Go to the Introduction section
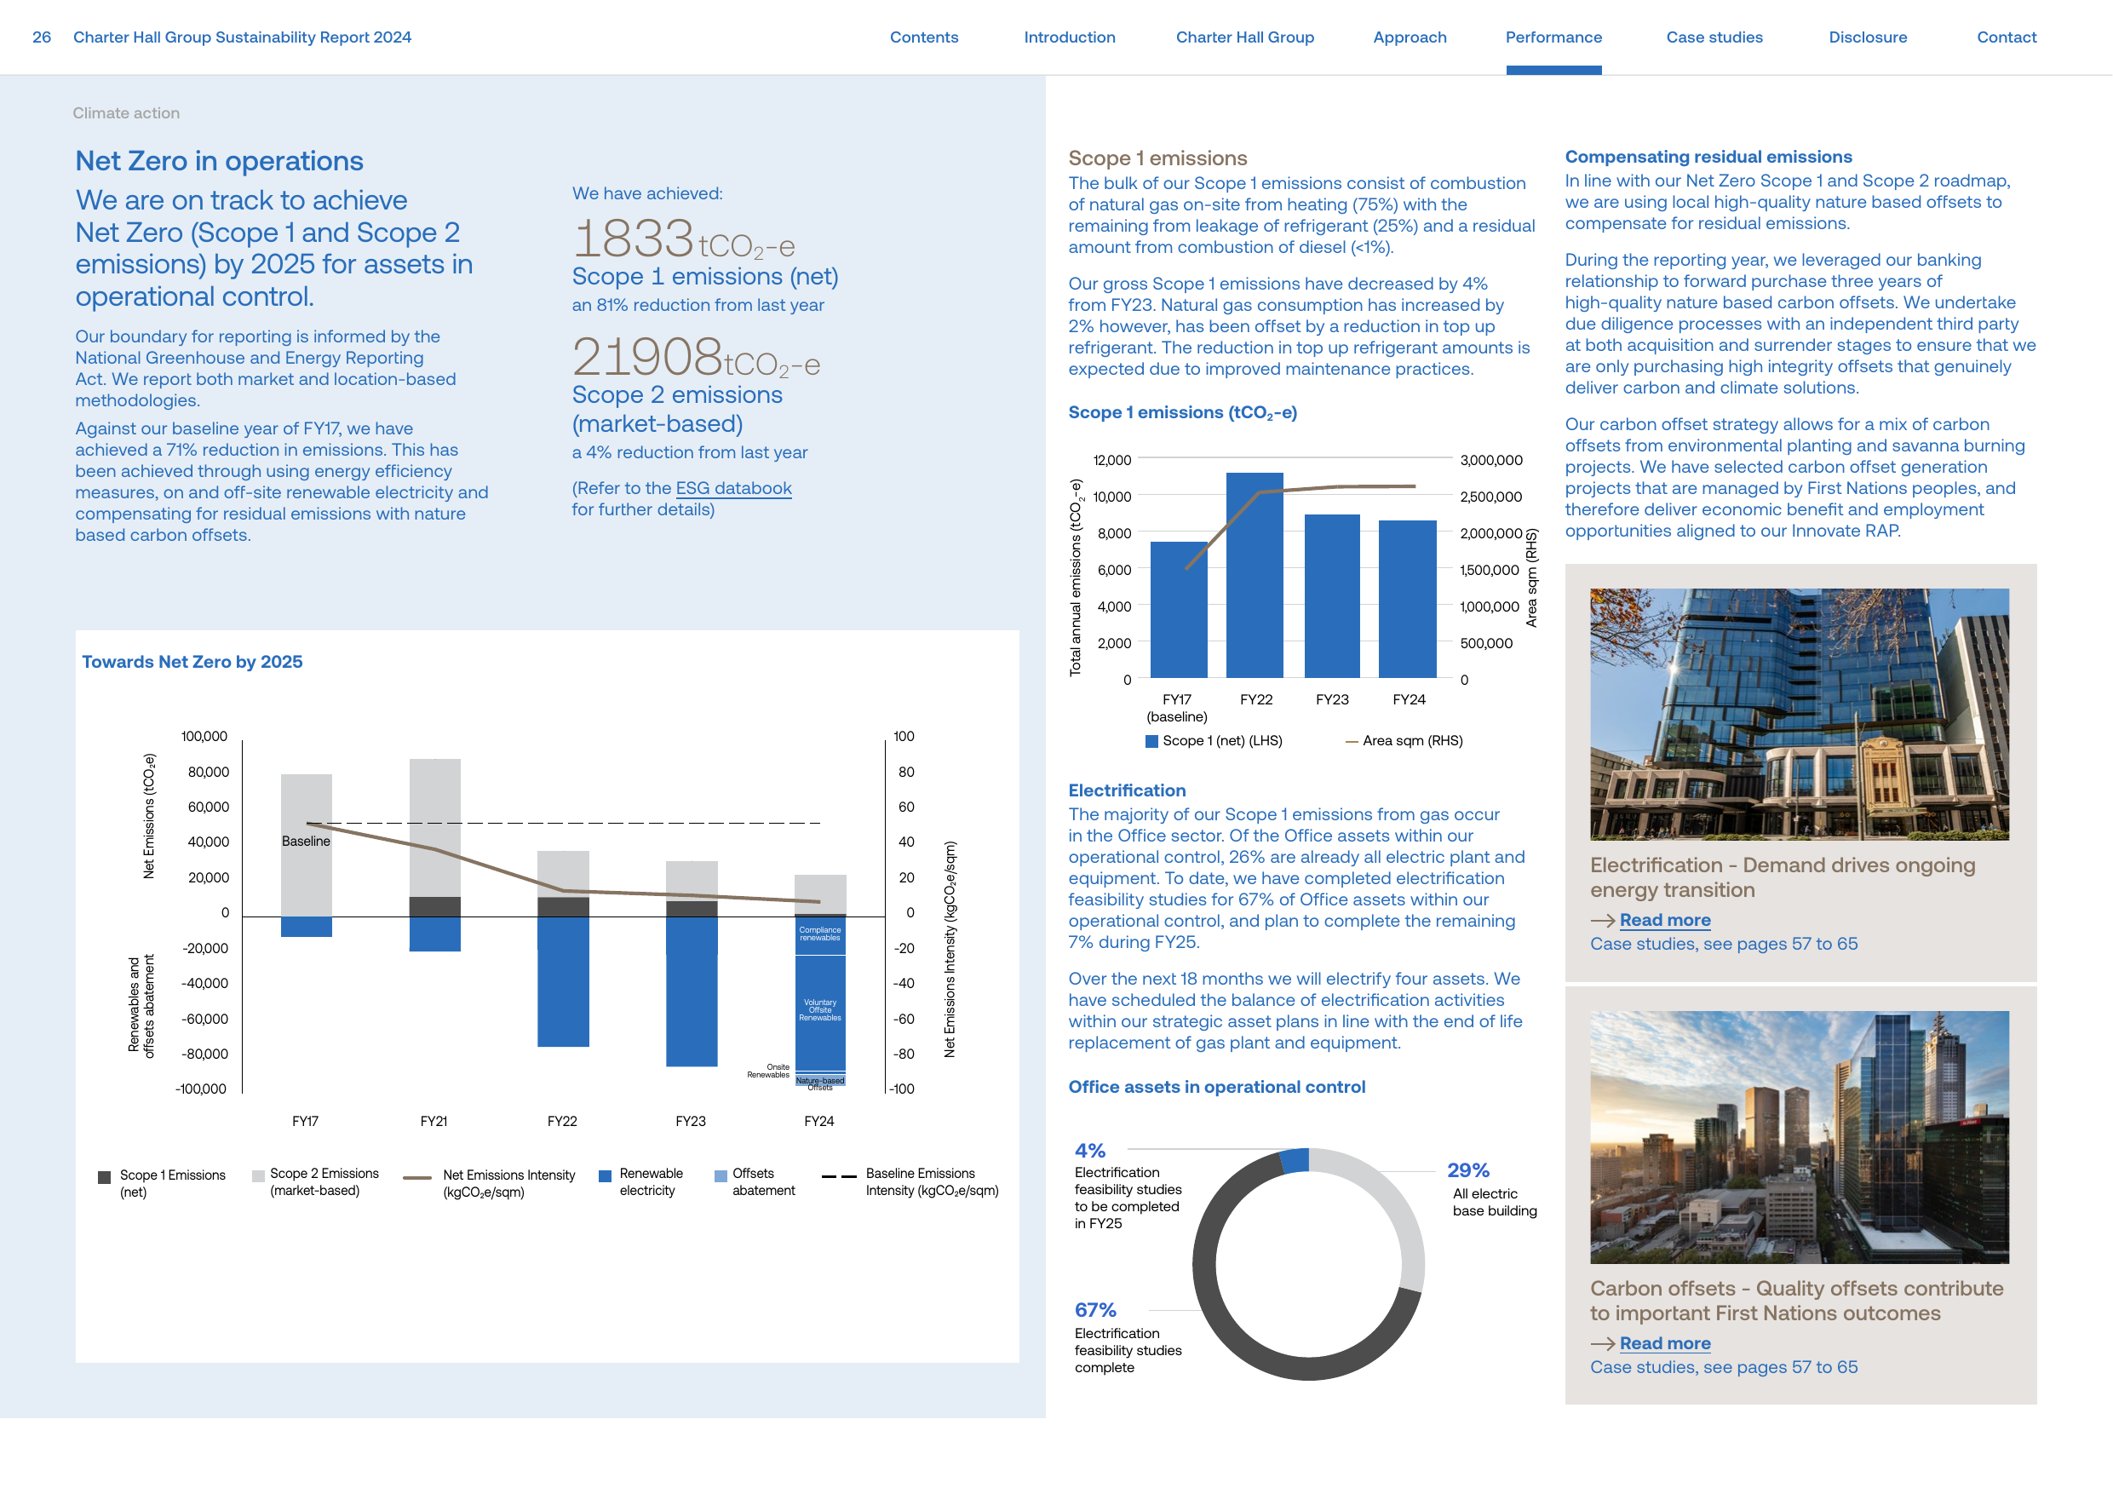This screenshot has height=1494, width=2113. point(1070,37)
